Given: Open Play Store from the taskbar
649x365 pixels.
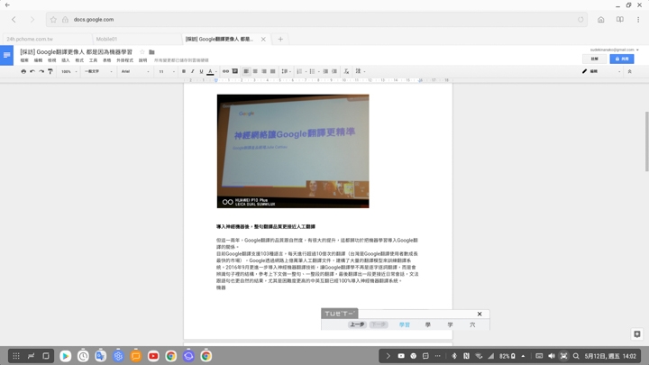Looking at the screenshot, I should coord(66,356).
